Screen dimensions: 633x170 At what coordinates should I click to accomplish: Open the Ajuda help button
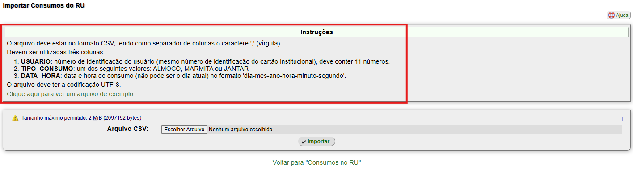point(619,15)
